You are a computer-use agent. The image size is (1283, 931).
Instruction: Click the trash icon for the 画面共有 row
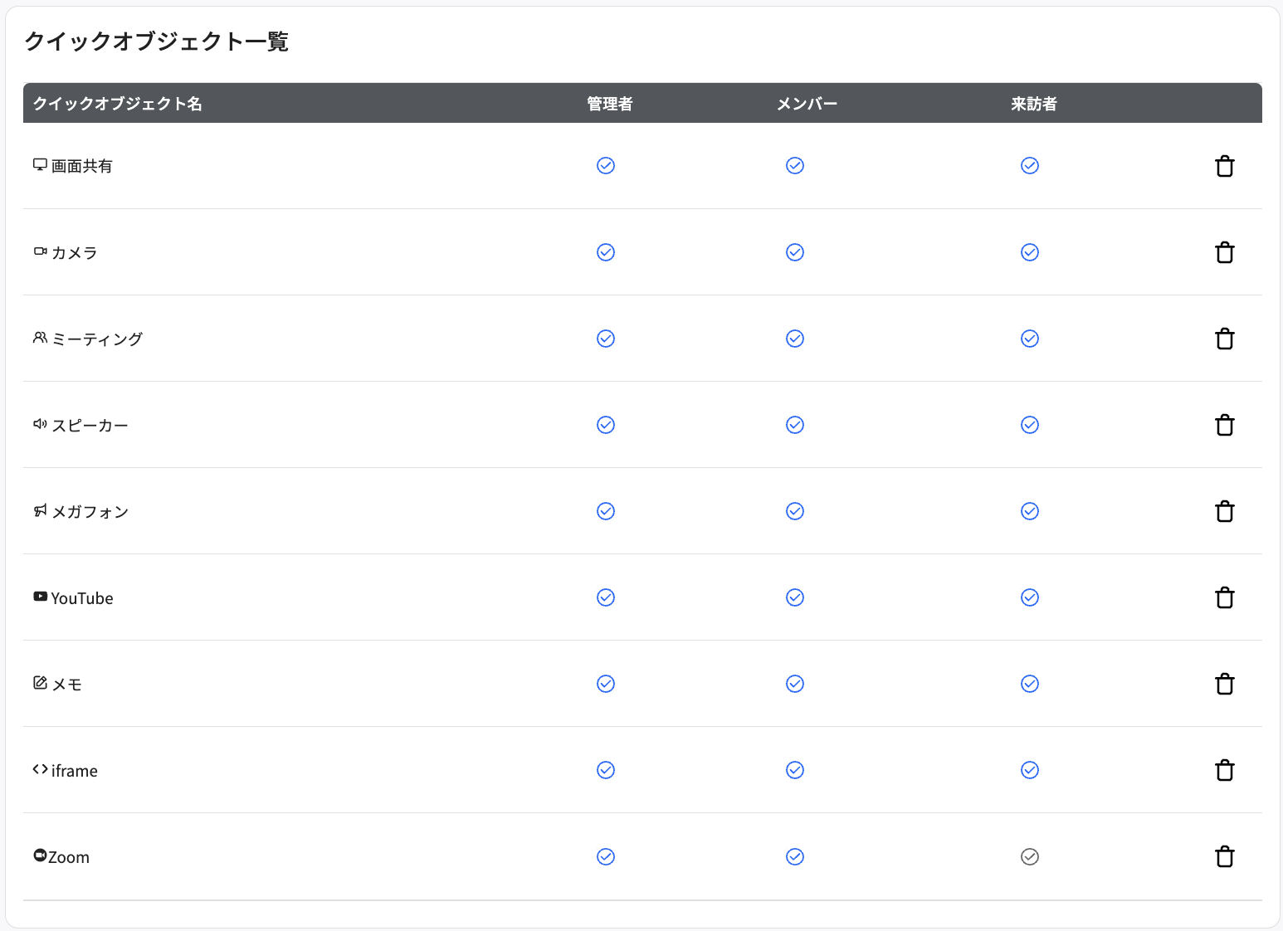1225,165
